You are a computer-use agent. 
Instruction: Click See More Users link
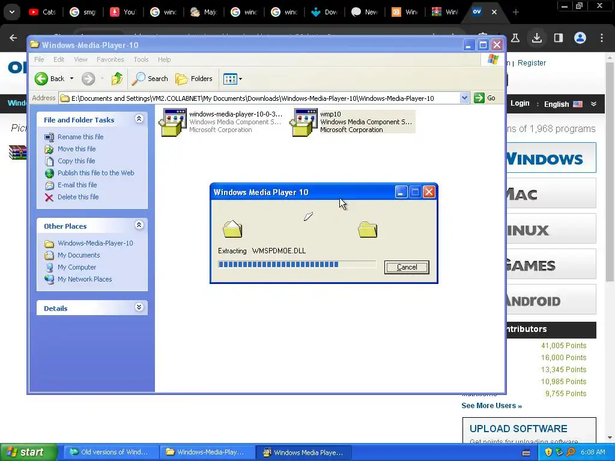(x=491, y=406)
